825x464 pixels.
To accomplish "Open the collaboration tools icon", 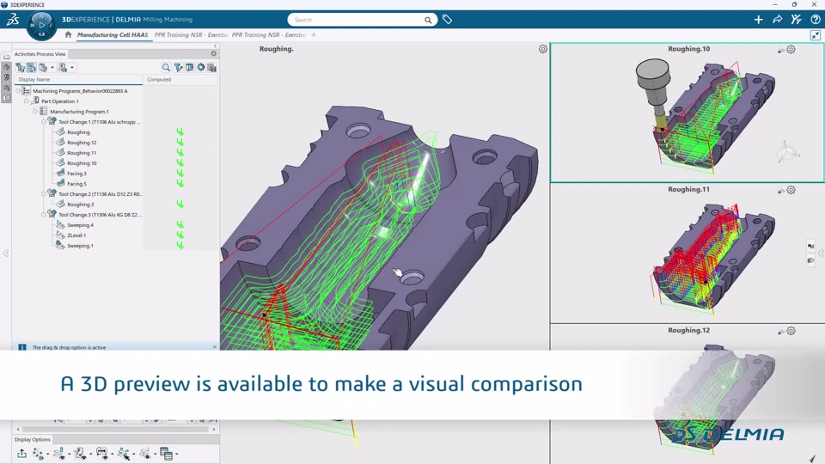I will (796, 20).
